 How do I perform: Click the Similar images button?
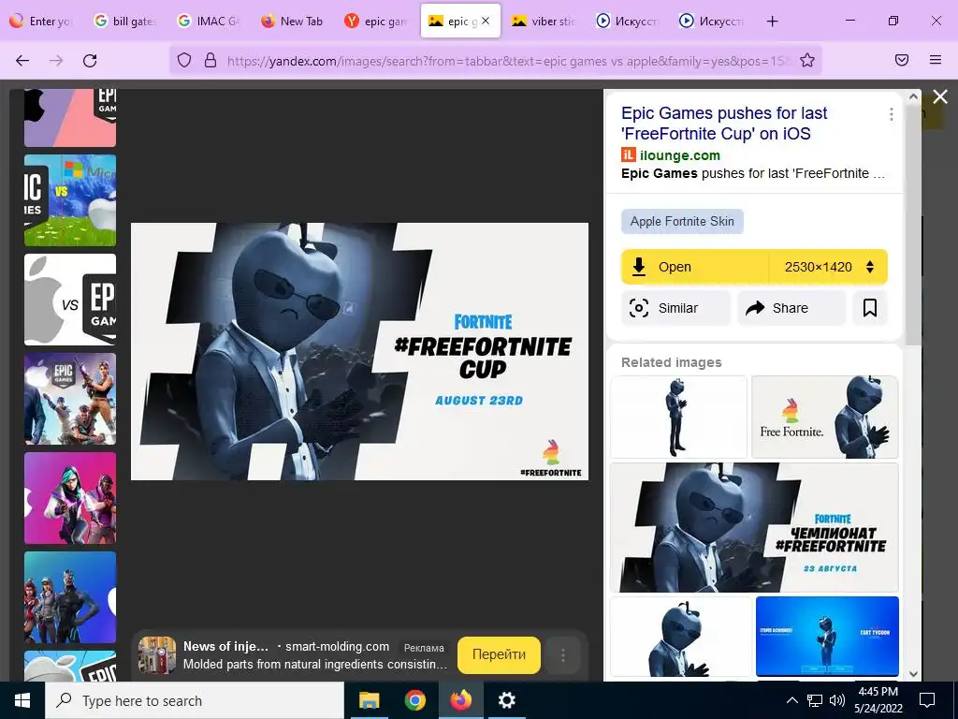coord(675,307)
